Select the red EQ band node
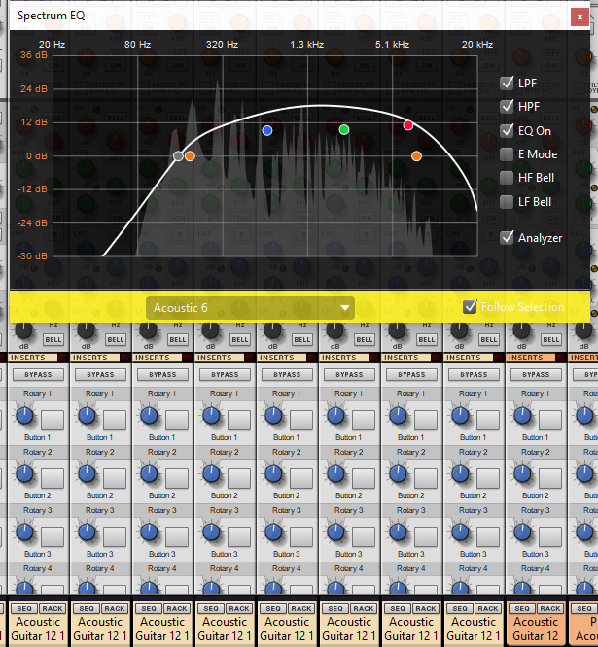This screenshot has width=598, height=647. tap(408, 125)
